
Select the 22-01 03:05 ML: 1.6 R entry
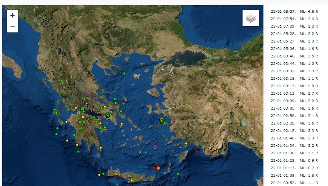[294, 108]
